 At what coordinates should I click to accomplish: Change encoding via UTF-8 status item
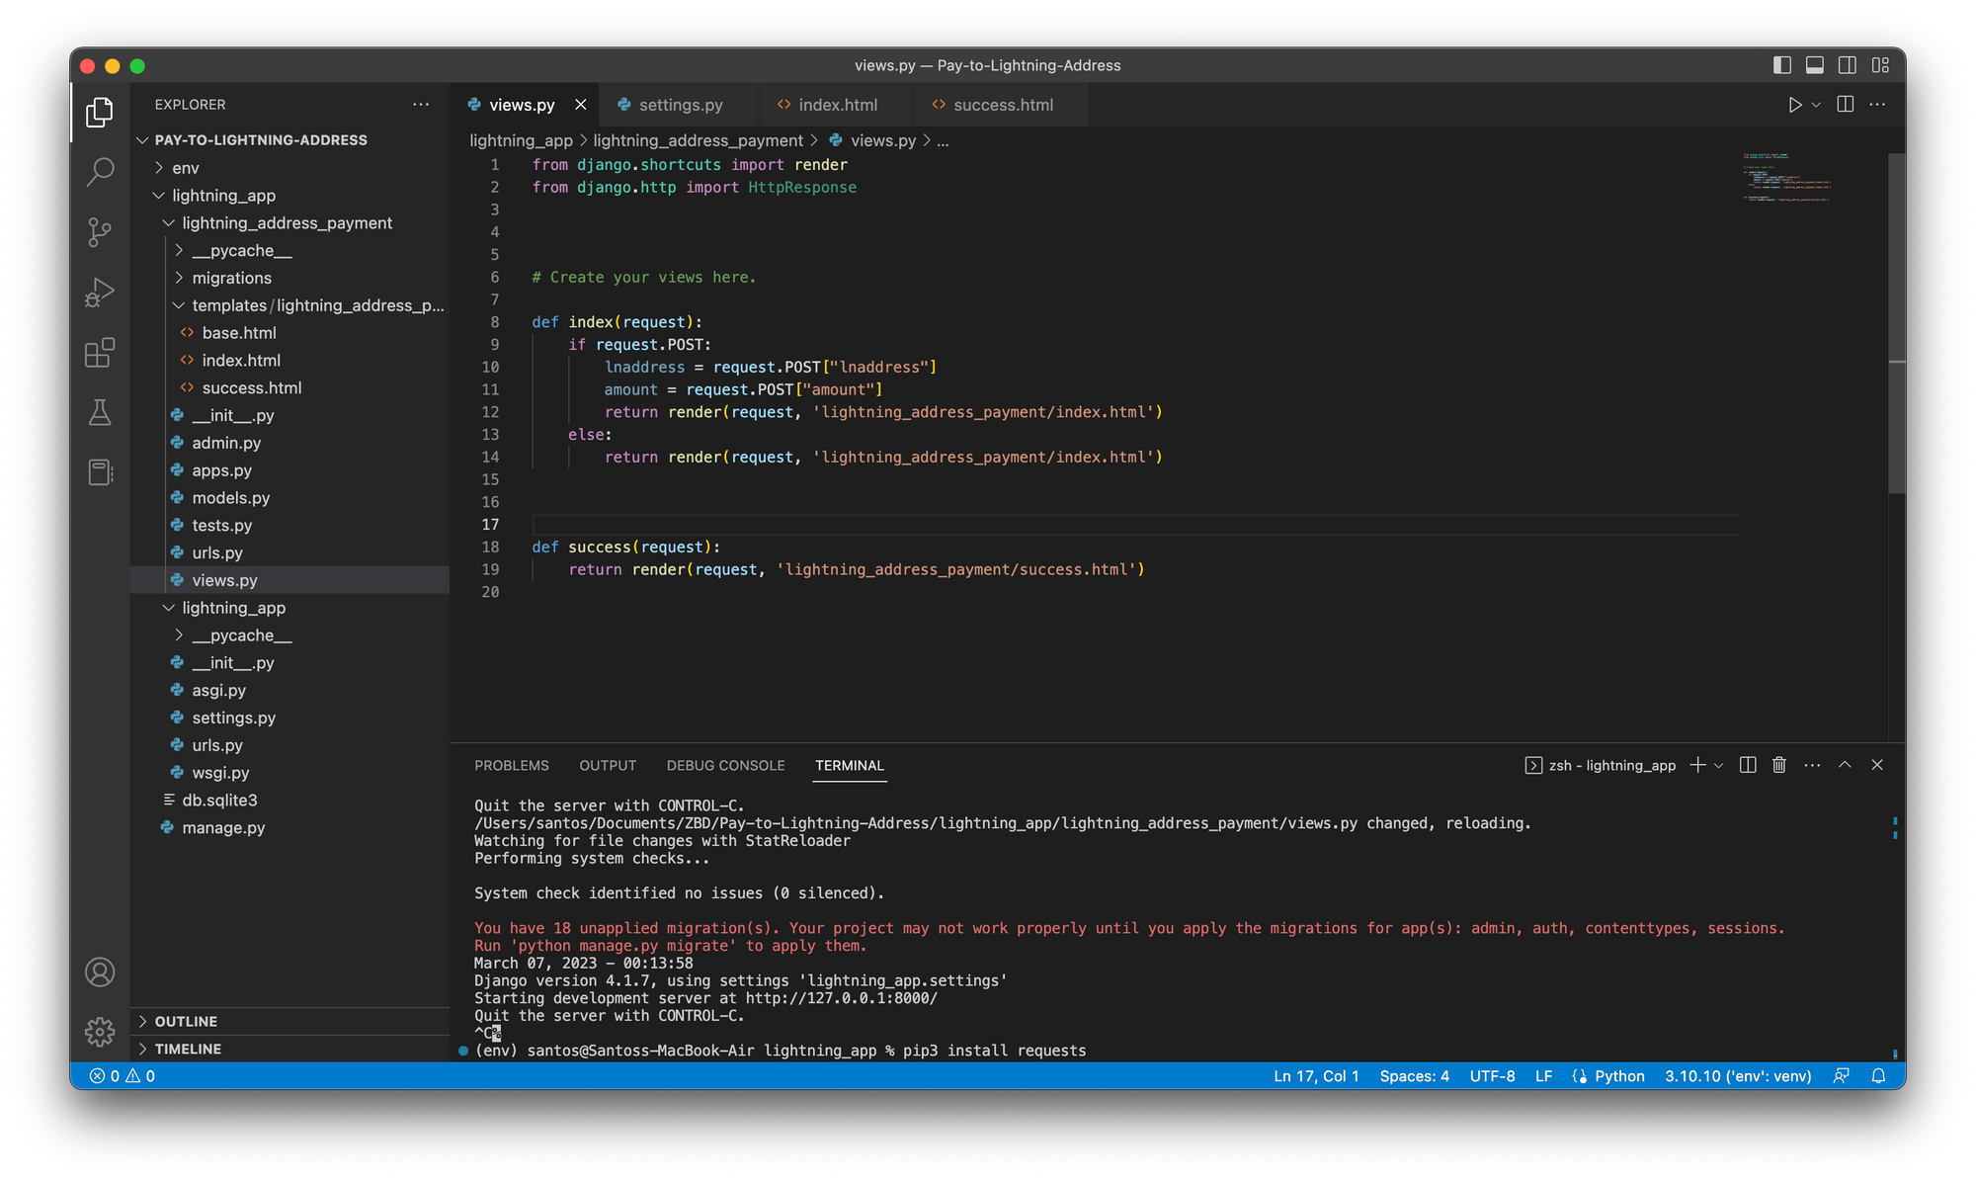[1492, 1076]
